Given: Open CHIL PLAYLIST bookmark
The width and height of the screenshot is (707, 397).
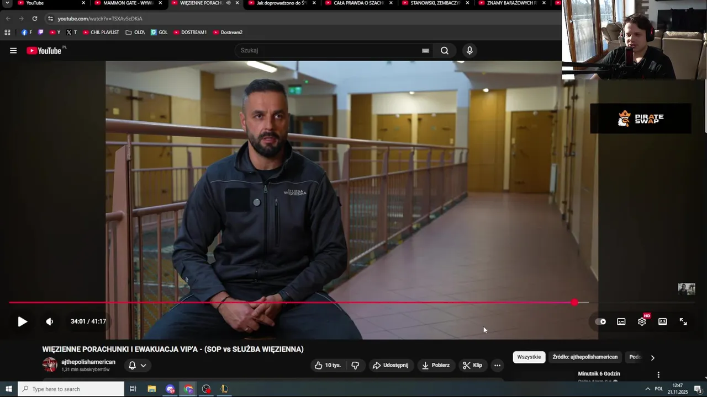Looking at the screenshot, I should click(x=101, y=33).
